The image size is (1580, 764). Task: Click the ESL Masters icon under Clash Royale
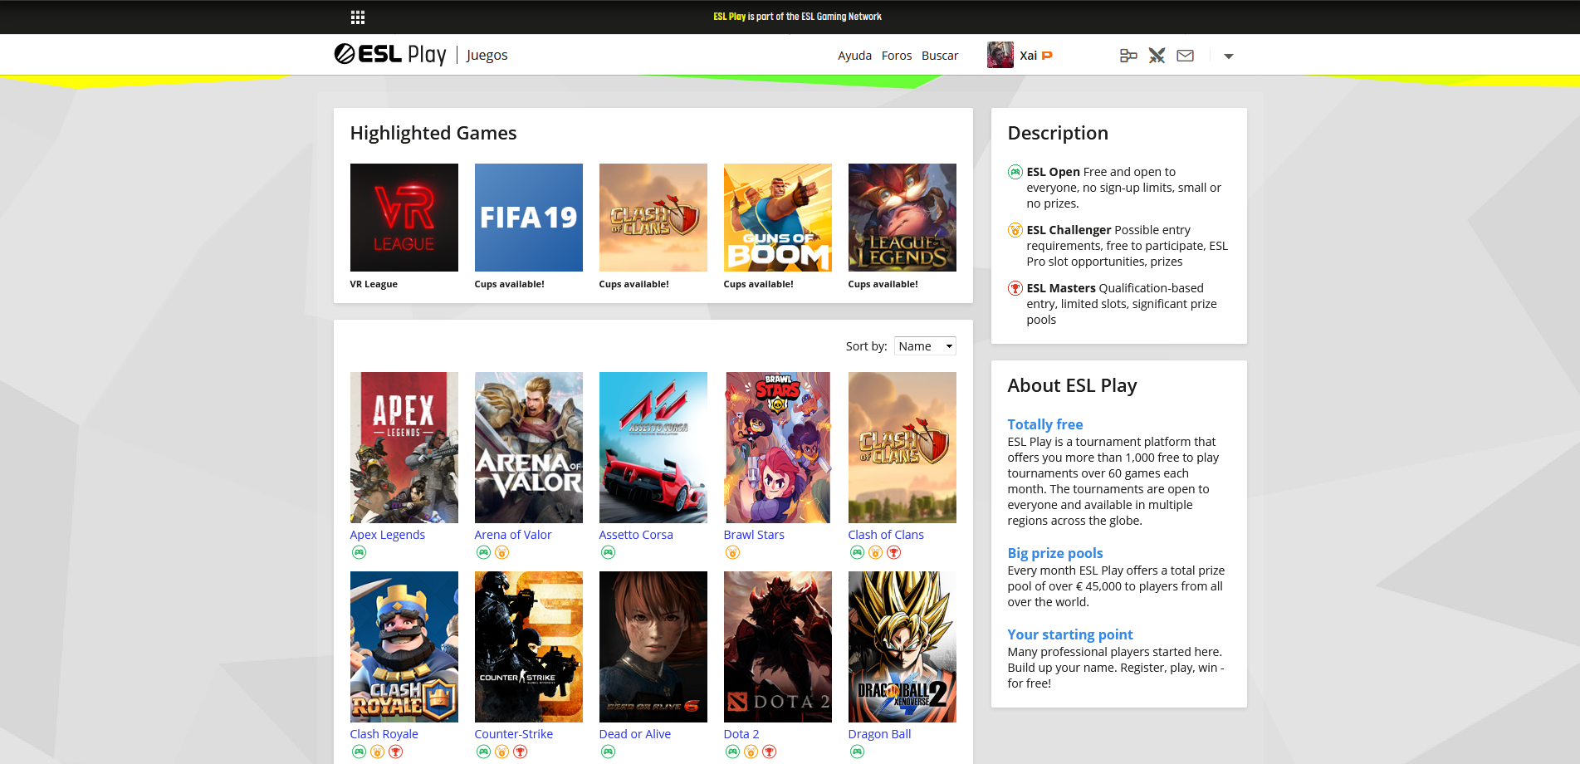(395, 752)
